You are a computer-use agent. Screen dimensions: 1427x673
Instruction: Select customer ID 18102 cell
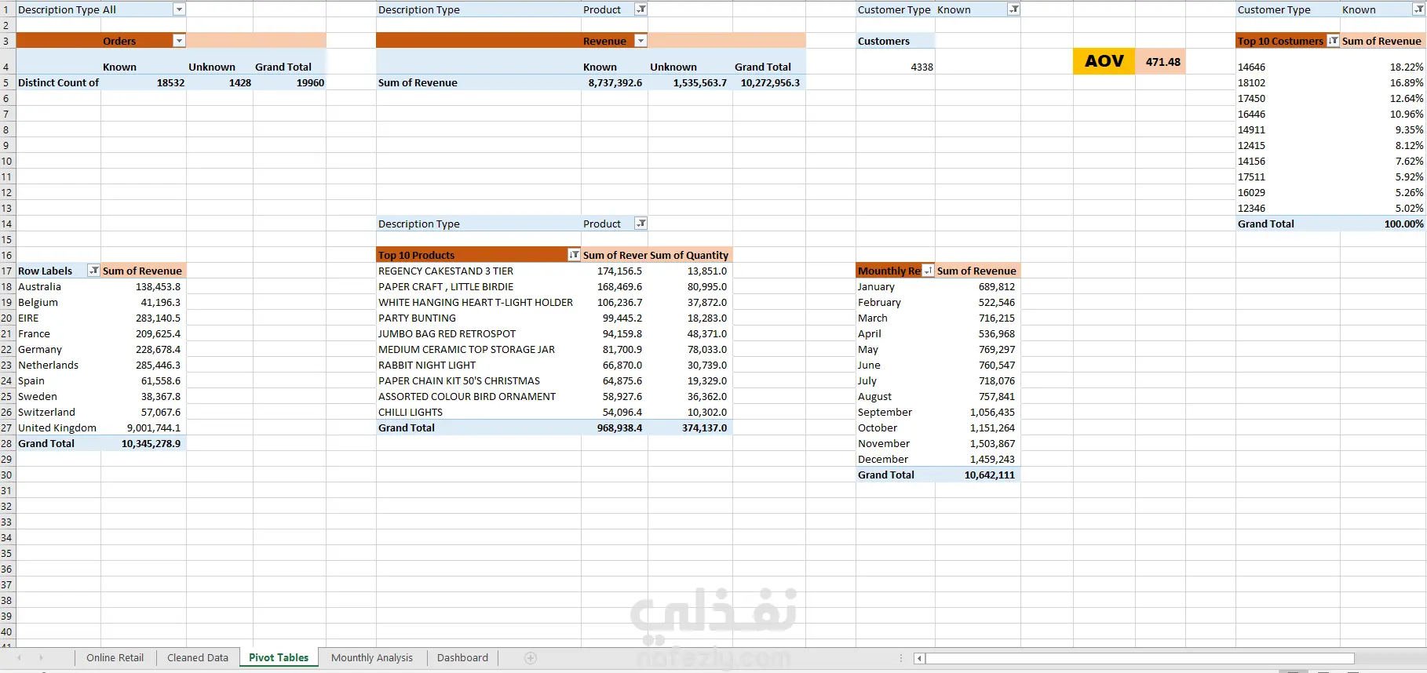point(1288,82)
